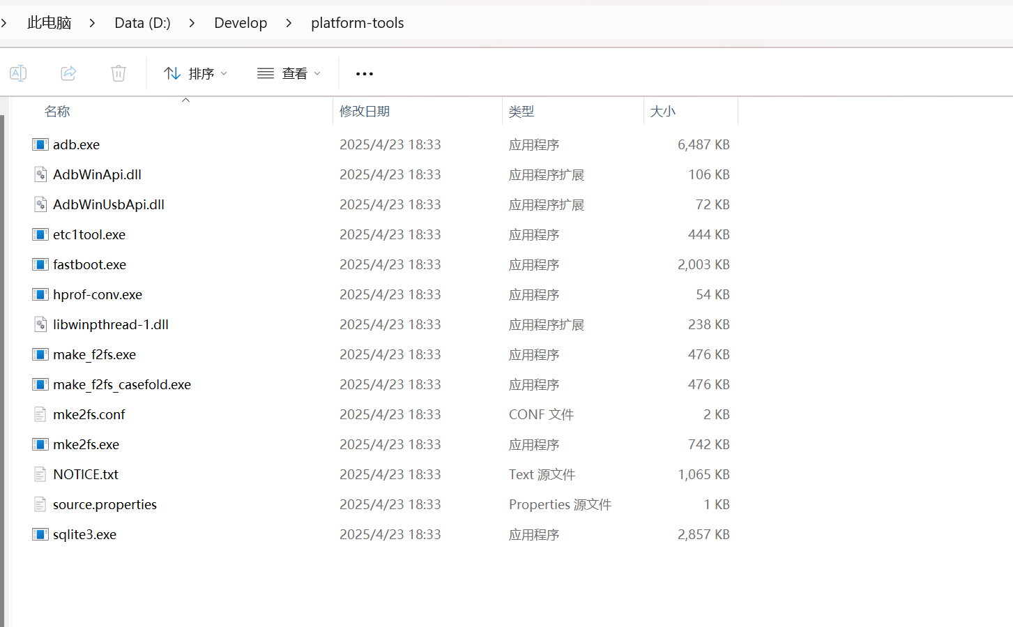This screenshot has height=627, width=1013.
Task: Click the left pane vertical scrollbar
Action: tap(2, 363)
